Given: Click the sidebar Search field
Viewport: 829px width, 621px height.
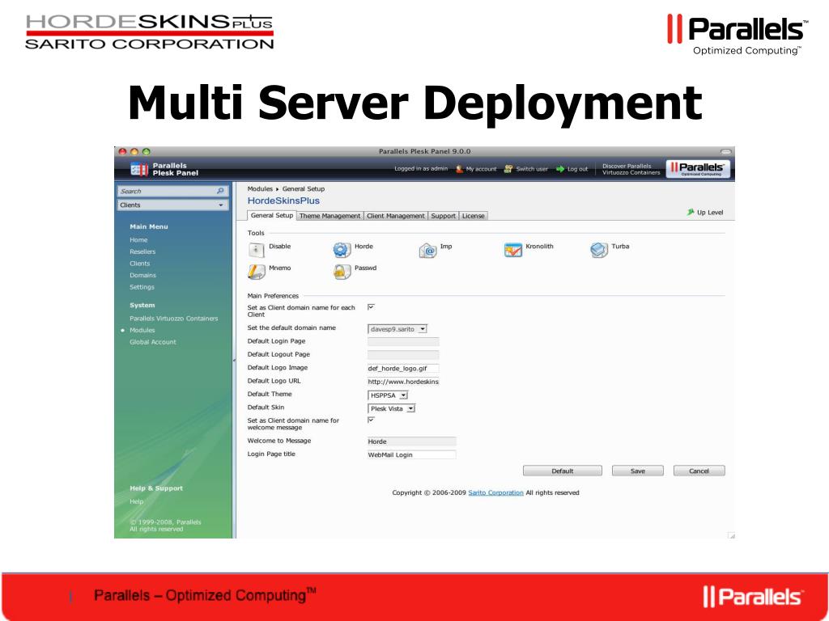Looking at the screenshot, I should coord(167,191).
